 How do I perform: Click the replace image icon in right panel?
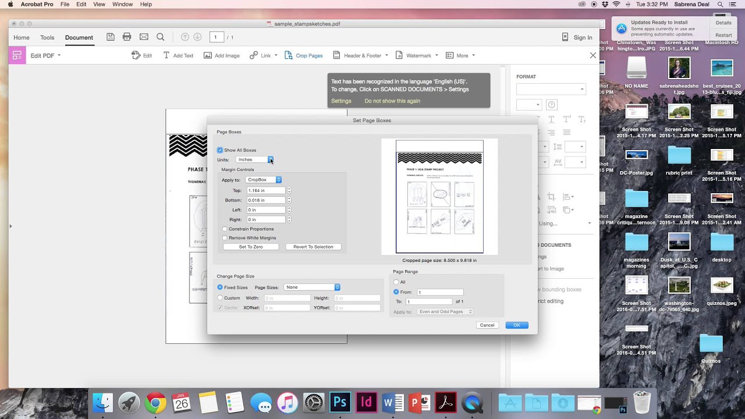[551, 210]
